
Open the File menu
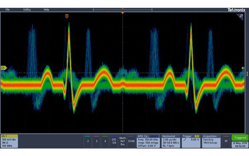tap(7, 10)
